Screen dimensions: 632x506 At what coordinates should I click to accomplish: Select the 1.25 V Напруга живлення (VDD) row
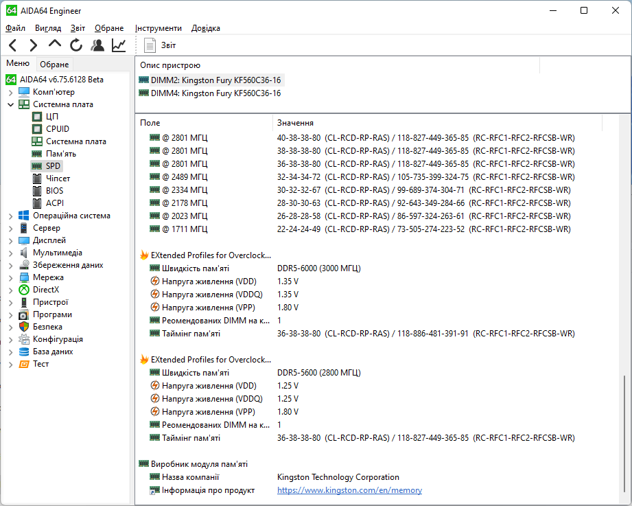tap(224, 386)
